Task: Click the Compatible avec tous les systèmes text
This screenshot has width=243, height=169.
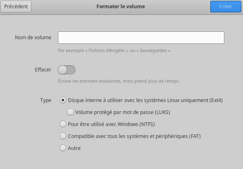Action: click(x=134, y=136)
